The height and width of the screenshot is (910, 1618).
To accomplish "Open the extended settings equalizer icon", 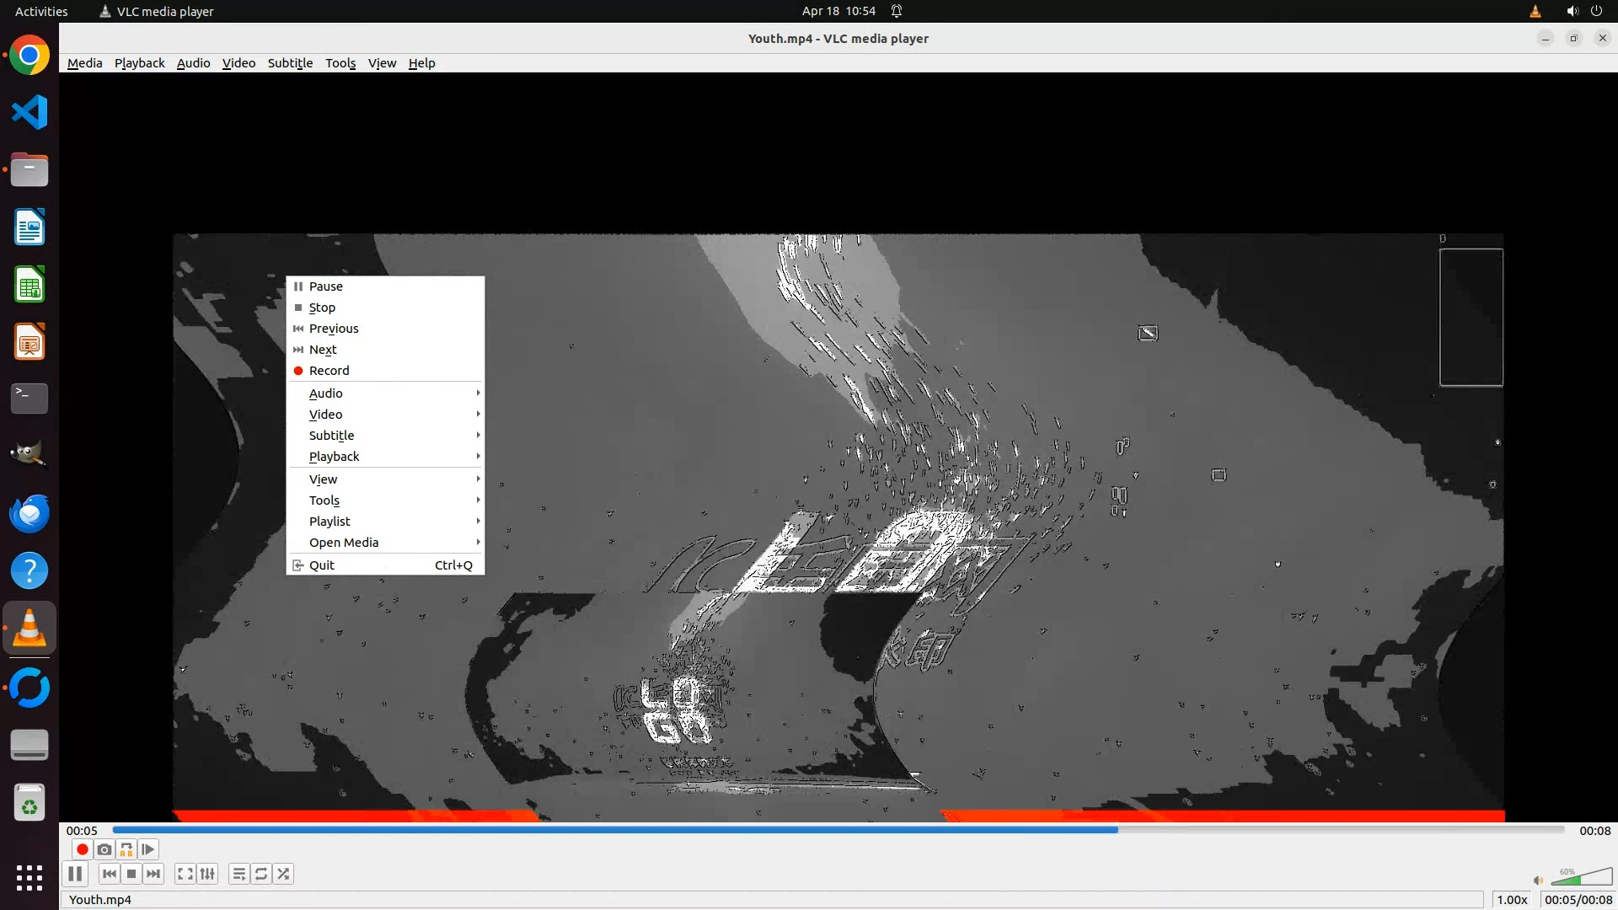I will tap(207, 874).
